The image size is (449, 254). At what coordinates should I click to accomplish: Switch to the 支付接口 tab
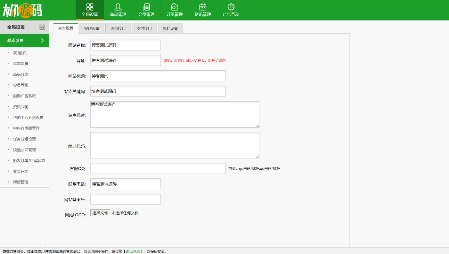pos(144,28)
